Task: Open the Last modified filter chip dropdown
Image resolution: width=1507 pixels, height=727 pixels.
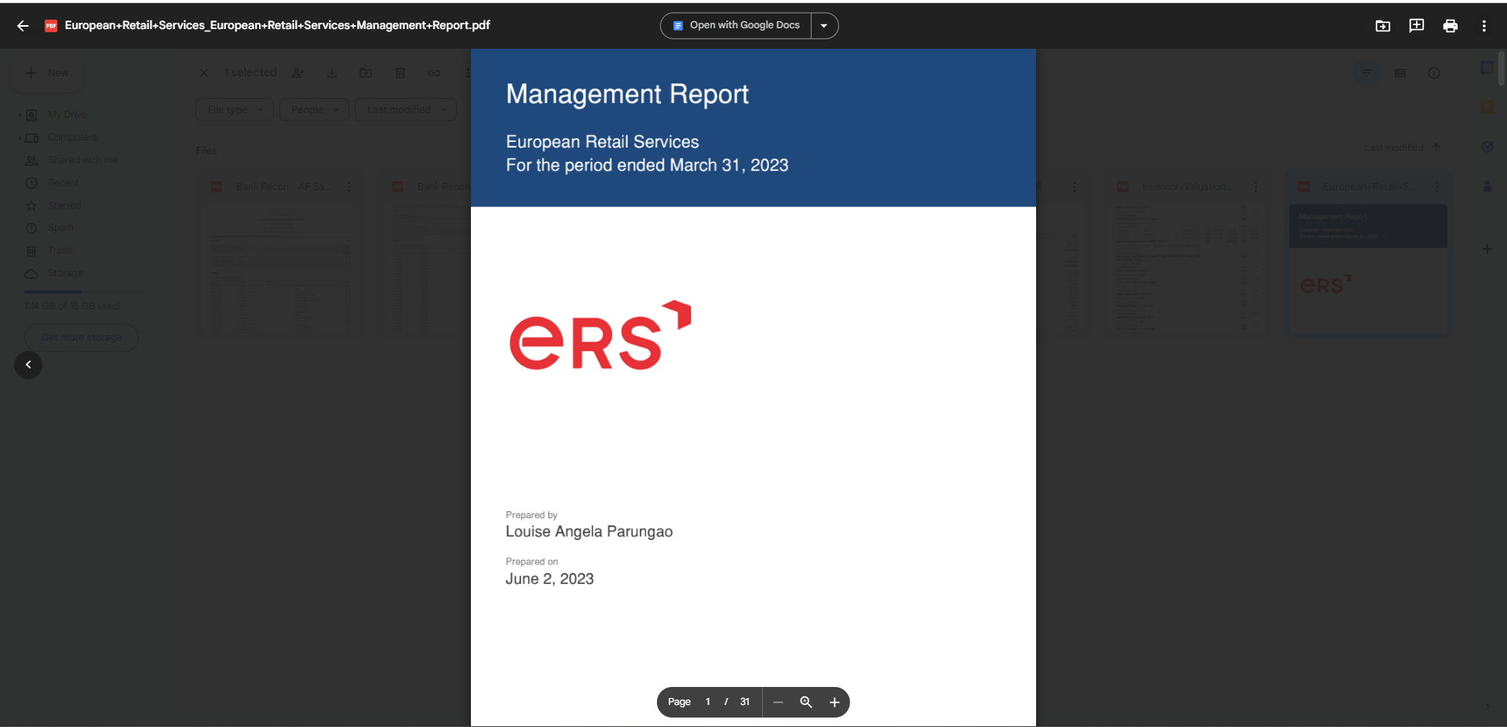Action: tap(406, 110)
